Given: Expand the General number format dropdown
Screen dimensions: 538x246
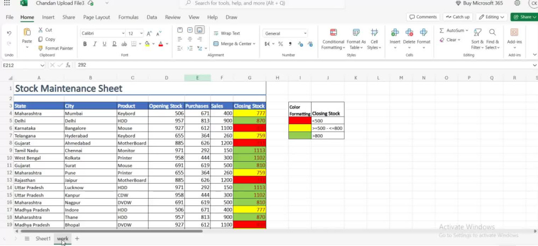Looking at the screenshot, I should (305, 34).
